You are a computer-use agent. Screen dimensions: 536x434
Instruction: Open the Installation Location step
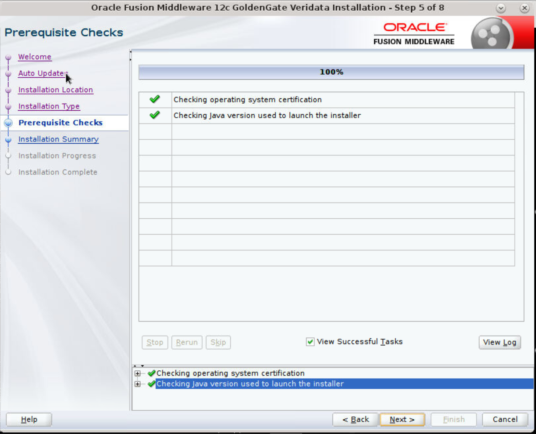point(55,90)
